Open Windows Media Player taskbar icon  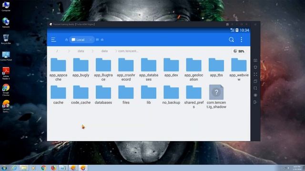click(33, 168)
